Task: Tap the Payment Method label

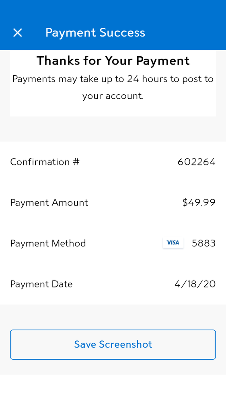Action: coord(48,243)
